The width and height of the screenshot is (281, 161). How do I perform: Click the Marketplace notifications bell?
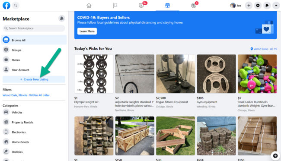[x=62, y=19]
